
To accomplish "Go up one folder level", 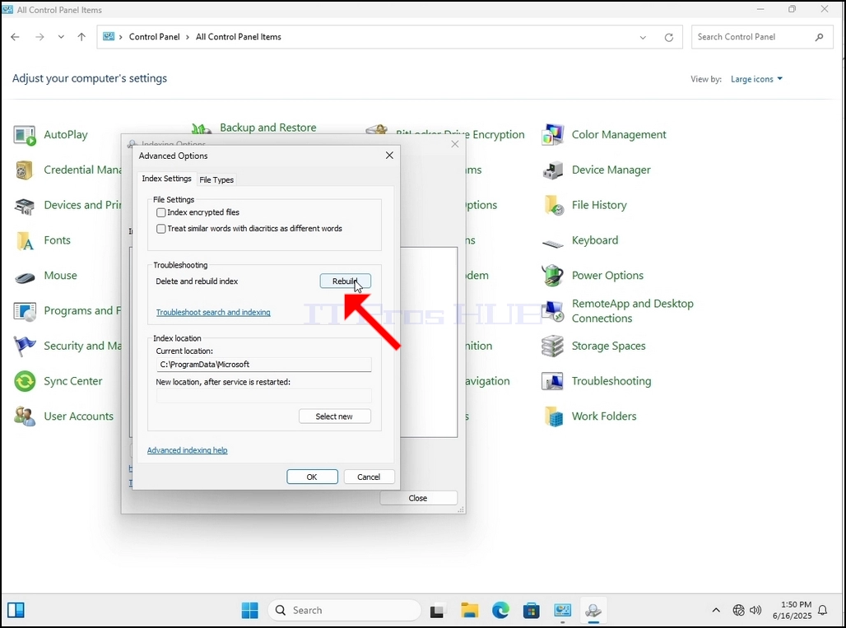I will 81,37.
